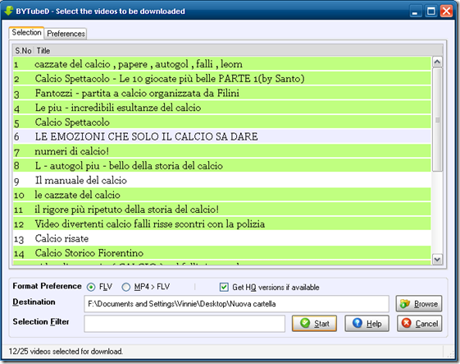Image resolution: width=460 pixels, height=364 pixels.
Task: Select row 'Calcio Spettacolo - Le 10 giocate più belle'
Action: pyautogui.click(x=221, y=79)
